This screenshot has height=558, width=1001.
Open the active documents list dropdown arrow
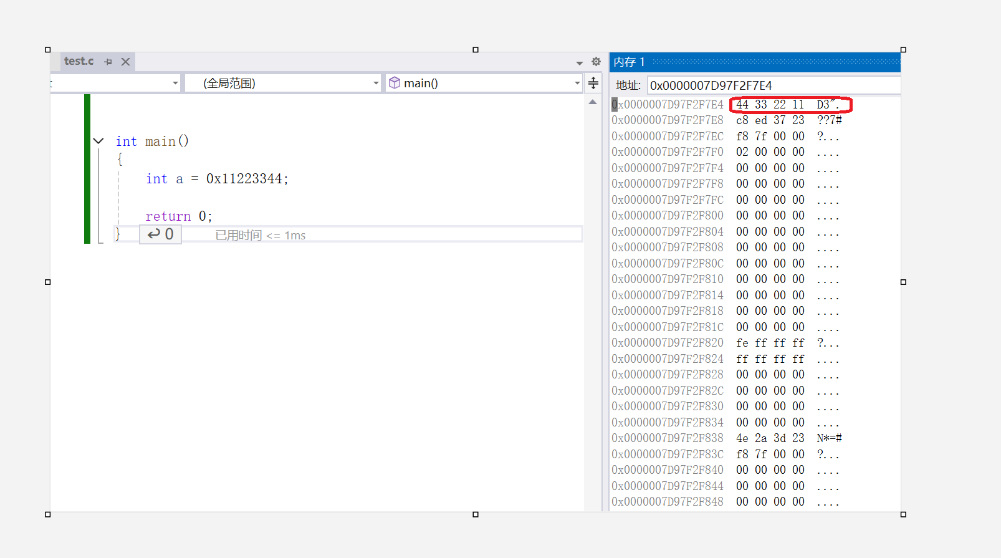[580, 62]
